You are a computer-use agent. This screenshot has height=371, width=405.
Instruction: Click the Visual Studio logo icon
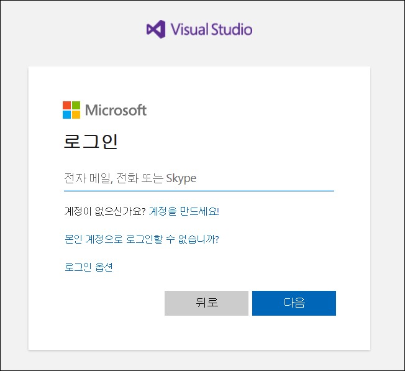156,29
